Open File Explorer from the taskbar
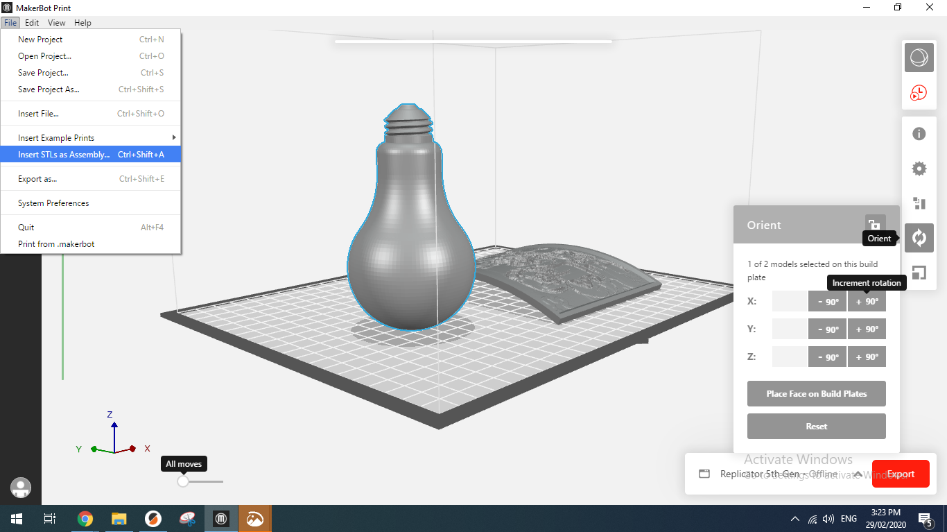The height and width of the screenshot is (532, 947). tap(119, 519)
